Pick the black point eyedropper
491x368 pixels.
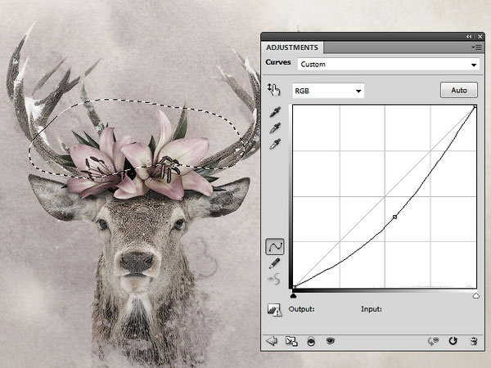coord(275,112)
